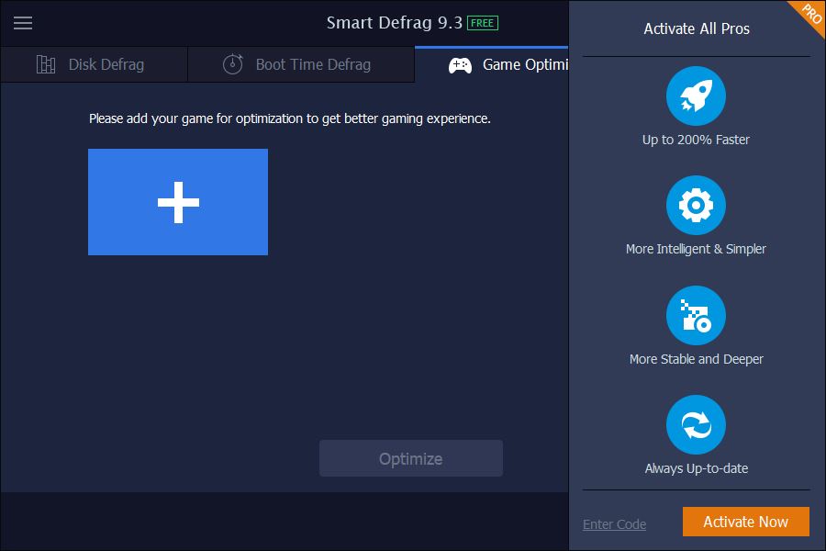
Task: Click the orange Activate Now button
Action: (746, 522)
